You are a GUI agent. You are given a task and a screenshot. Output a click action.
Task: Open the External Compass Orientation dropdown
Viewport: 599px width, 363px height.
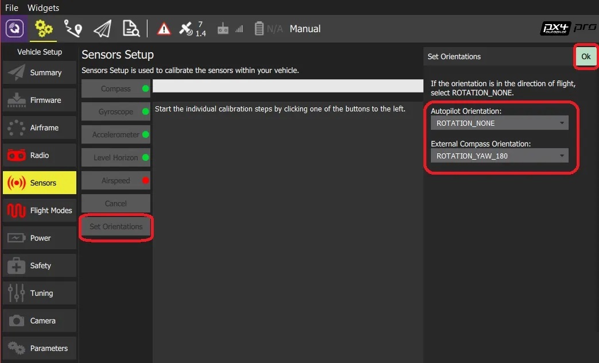(x=499, y=156)
